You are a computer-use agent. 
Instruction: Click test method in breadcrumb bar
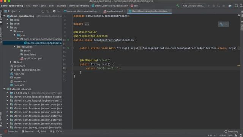tap(134, 6)
